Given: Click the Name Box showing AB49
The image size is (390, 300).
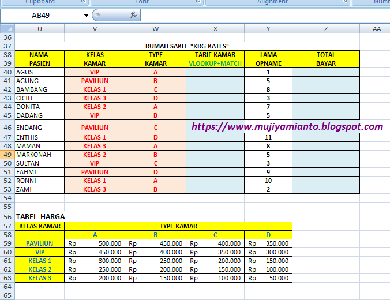Looking at the screenshot, I should click(41, 16).
